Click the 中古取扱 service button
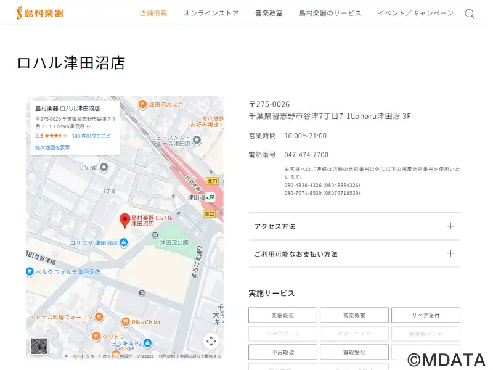 pyautogui.click(x=282, y=352)
